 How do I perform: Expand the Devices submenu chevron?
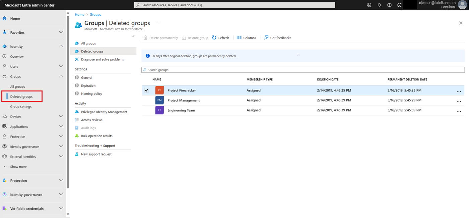[61, 117]
